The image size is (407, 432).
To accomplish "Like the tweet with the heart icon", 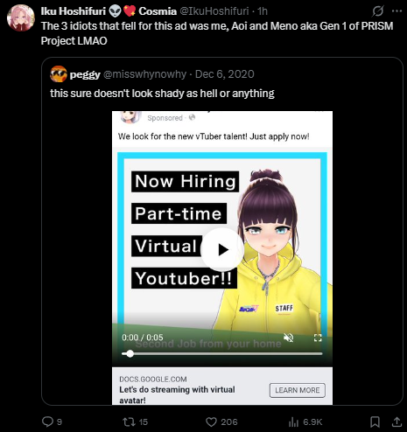I will click(211, 422).
